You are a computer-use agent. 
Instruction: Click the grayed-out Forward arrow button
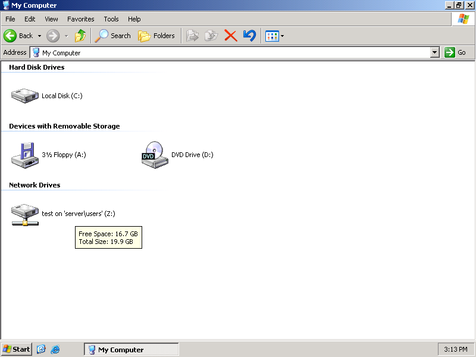pos(53,36)
